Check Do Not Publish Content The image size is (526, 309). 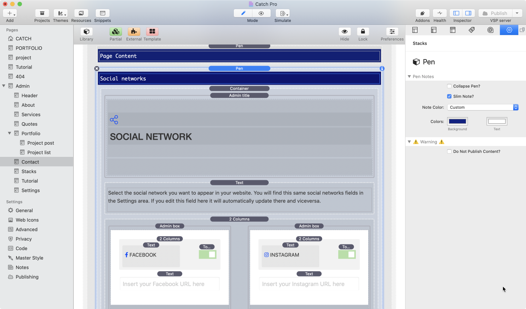pyautogui.click(x=449, y=151)
